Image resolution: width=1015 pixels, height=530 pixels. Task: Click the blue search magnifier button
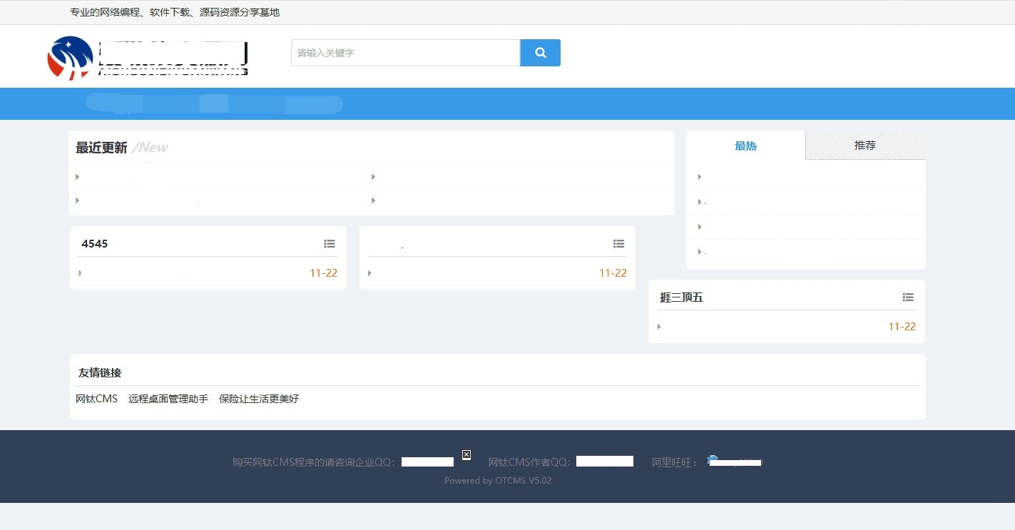(x=540, y=52)
